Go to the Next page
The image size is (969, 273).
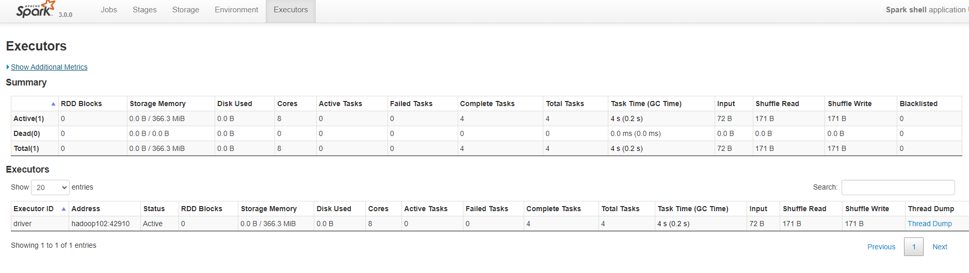940,247
